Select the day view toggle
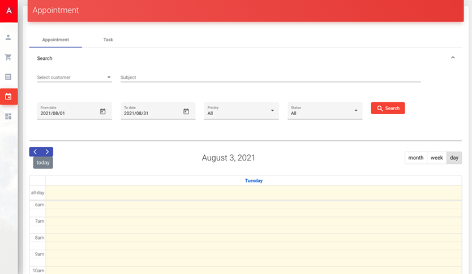 tap(454, 158)
